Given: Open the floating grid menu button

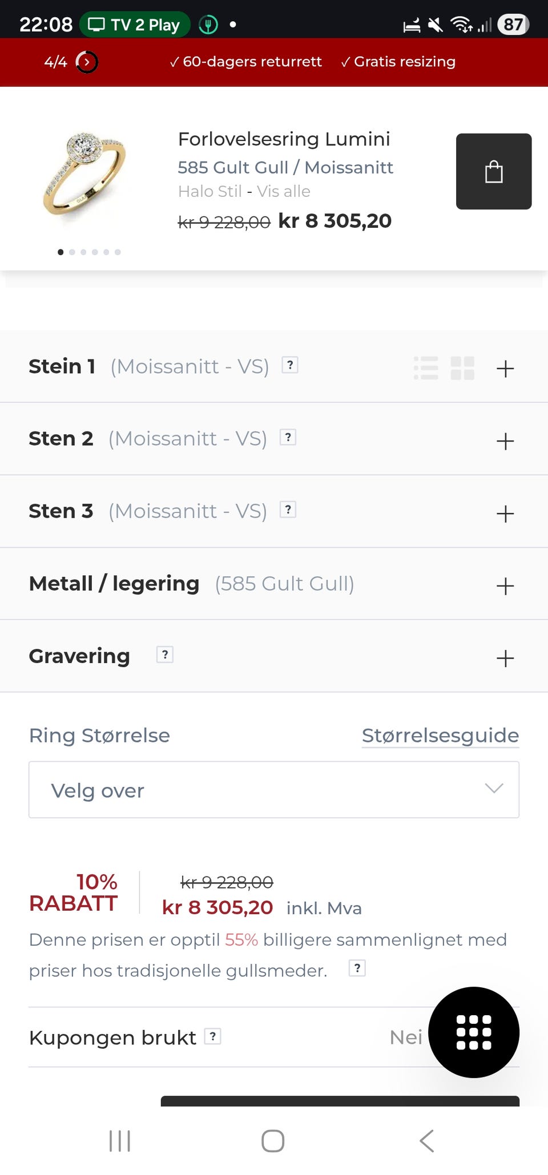Looking at the screenshot, I should coord(473,1032).
